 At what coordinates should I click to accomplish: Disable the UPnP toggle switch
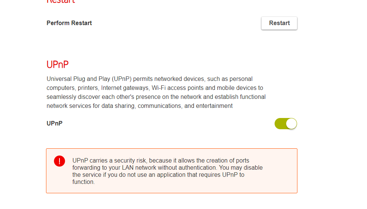click(285, 124)
